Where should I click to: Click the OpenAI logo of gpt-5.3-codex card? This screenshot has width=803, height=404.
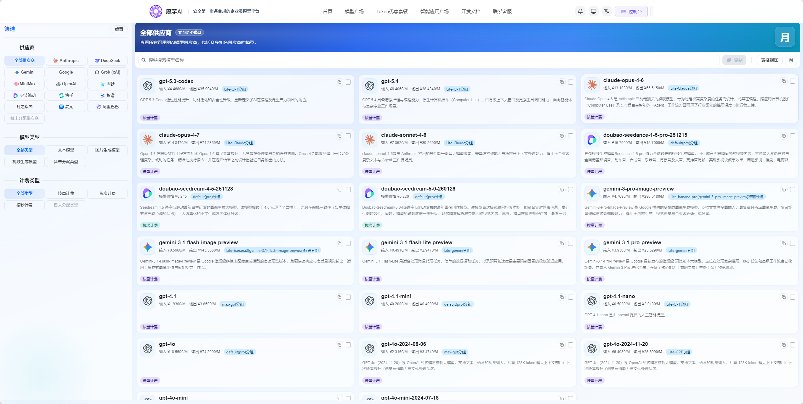[148, 86]
